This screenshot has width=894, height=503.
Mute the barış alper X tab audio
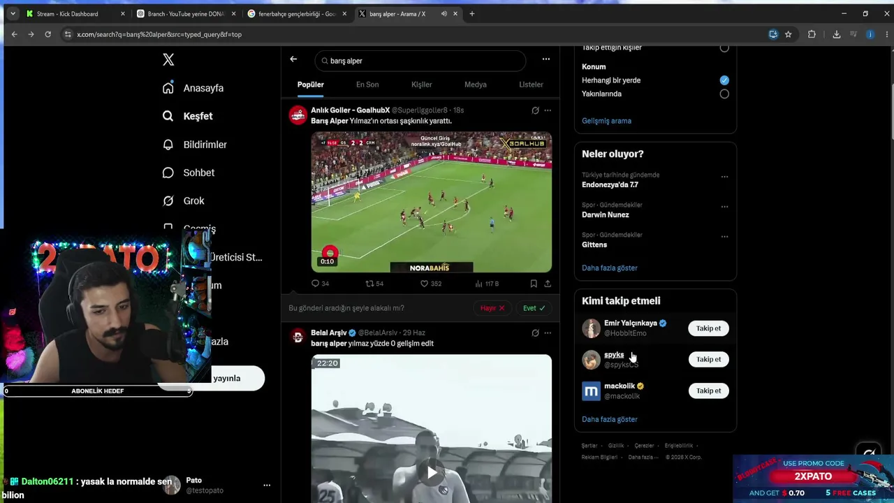[x=444, y=14]
